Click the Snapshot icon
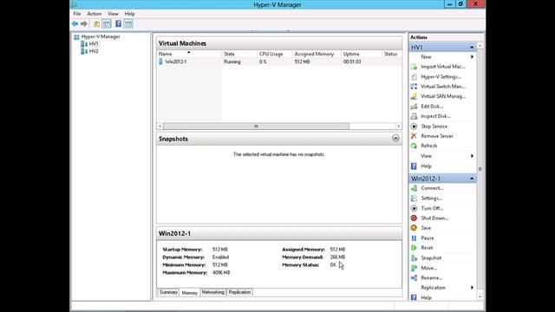 pos(414,258)
